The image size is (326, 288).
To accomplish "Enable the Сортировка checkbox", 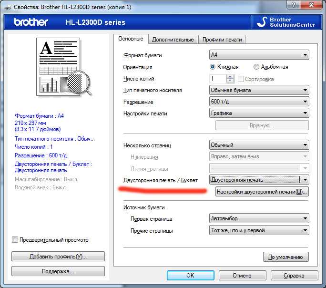I will tap(241, 79).
